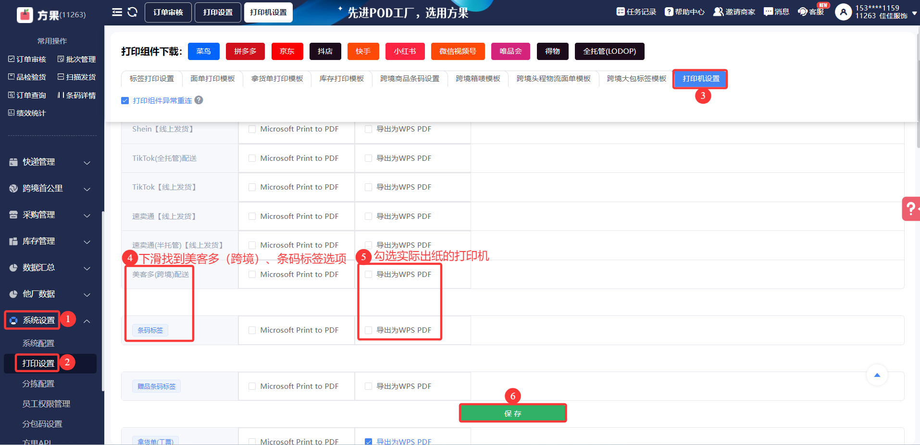
Task: Open 员工权限管理 in sidebar
Action: 46,404
